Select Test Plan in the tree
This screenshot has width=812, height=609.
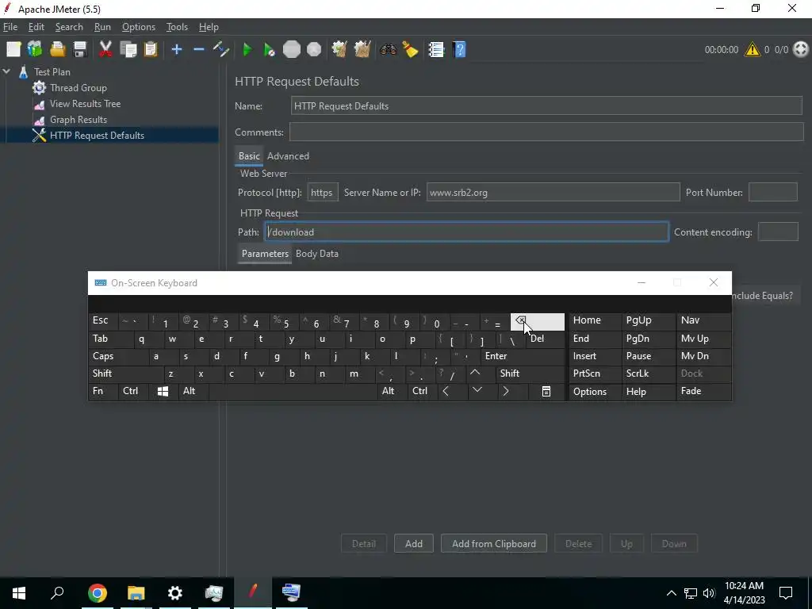coord(52,72)
